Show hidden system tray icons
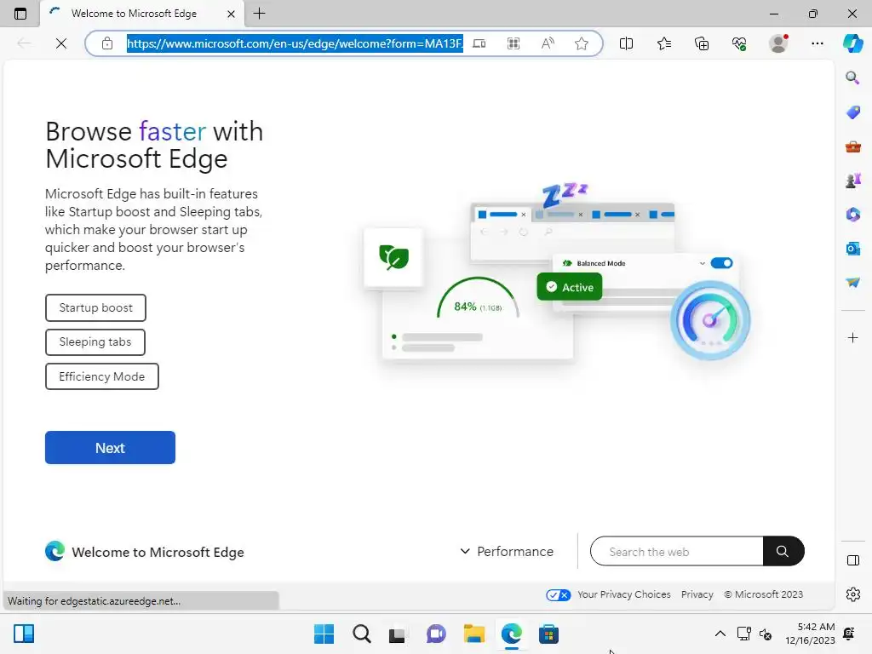872x654 pixels. 720,634
